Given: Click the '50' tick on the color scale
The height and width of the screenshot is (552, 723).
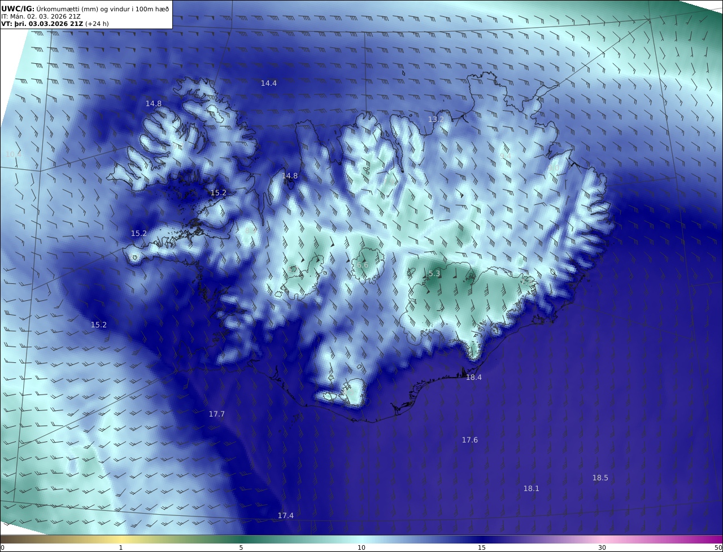Looking at the screenshot, I should pyautogui.click(x=718, y=547).
